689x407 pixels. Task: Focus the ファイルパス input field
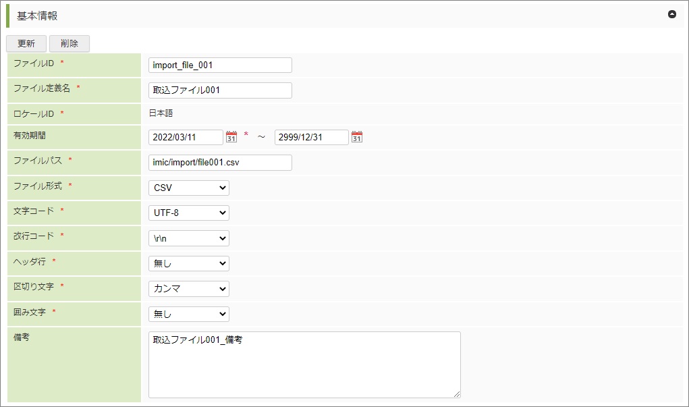(x=220, y=163)
